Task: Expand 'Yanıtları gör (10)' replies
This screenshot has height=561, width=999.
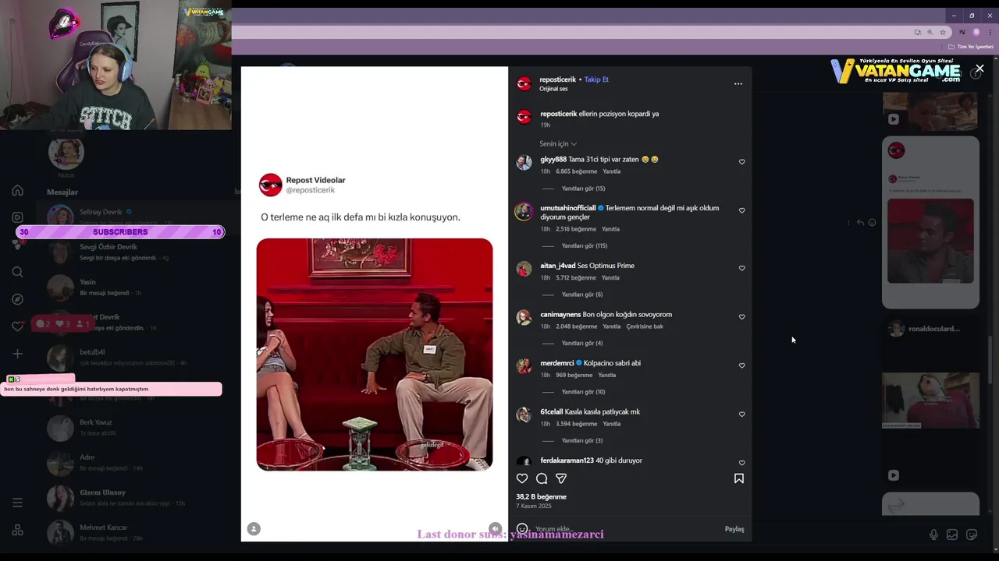Action: point(583,392)
